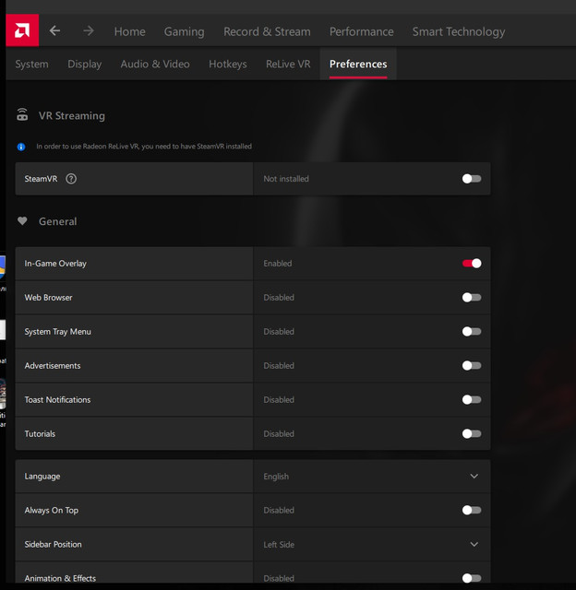Click the 'Left Side' value

click(279, 545)
